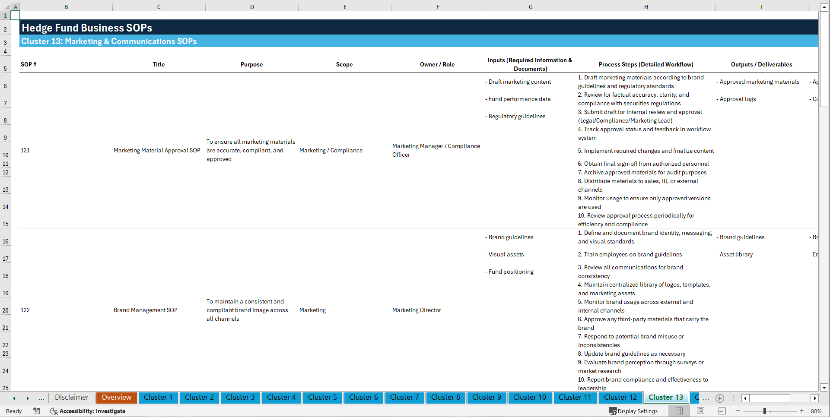
Task: Run the Accessibility Investigate checker
Action: coord(88,411)
